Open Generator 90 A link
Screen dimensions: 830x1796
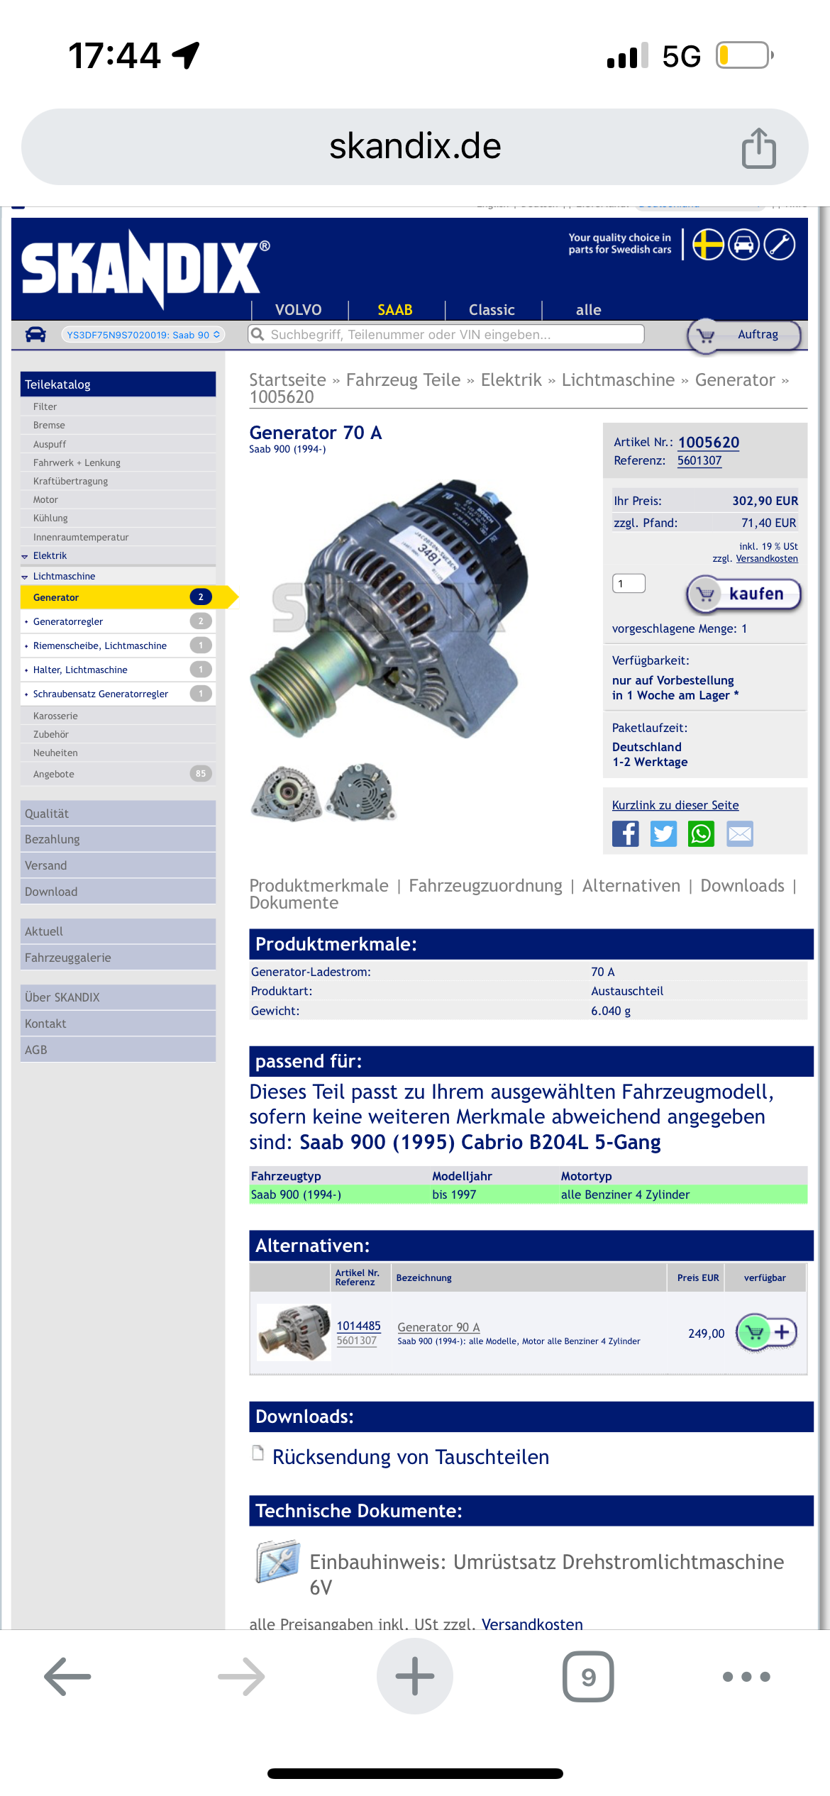[438, 1327]
